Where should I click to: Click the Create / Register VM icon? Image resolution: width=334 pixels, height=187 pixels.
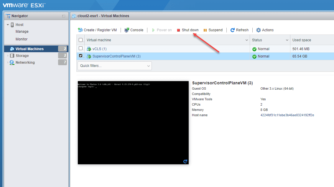[80, 30]
